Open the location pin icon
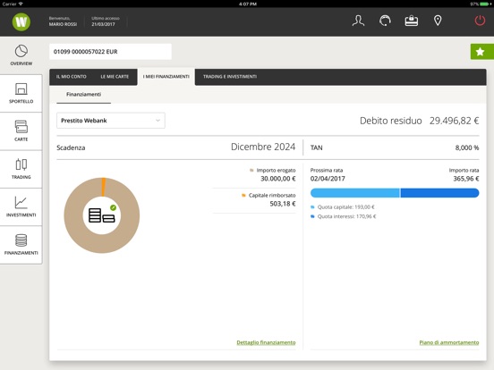The height and width of the screenshot is (370, 494). point(438,21)
